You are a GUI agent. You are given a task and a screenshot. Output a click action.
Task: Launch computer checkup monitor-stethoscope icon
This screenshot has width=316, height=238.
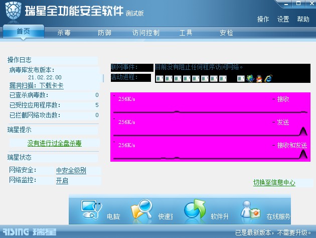point(92,209)
